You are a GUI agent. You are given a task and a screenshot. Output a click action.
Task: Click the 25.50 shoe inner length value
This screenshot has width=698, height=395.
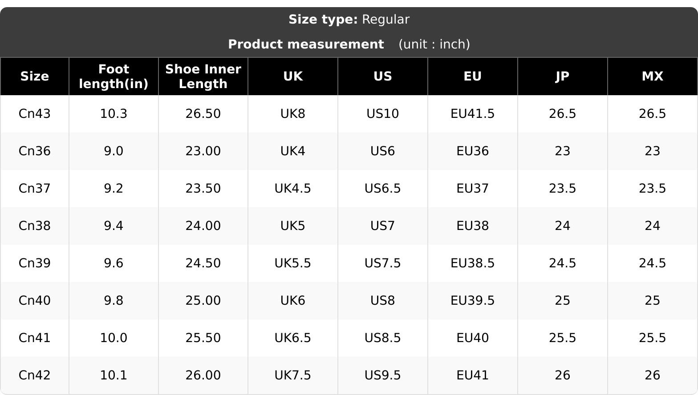tap(203, 338)
